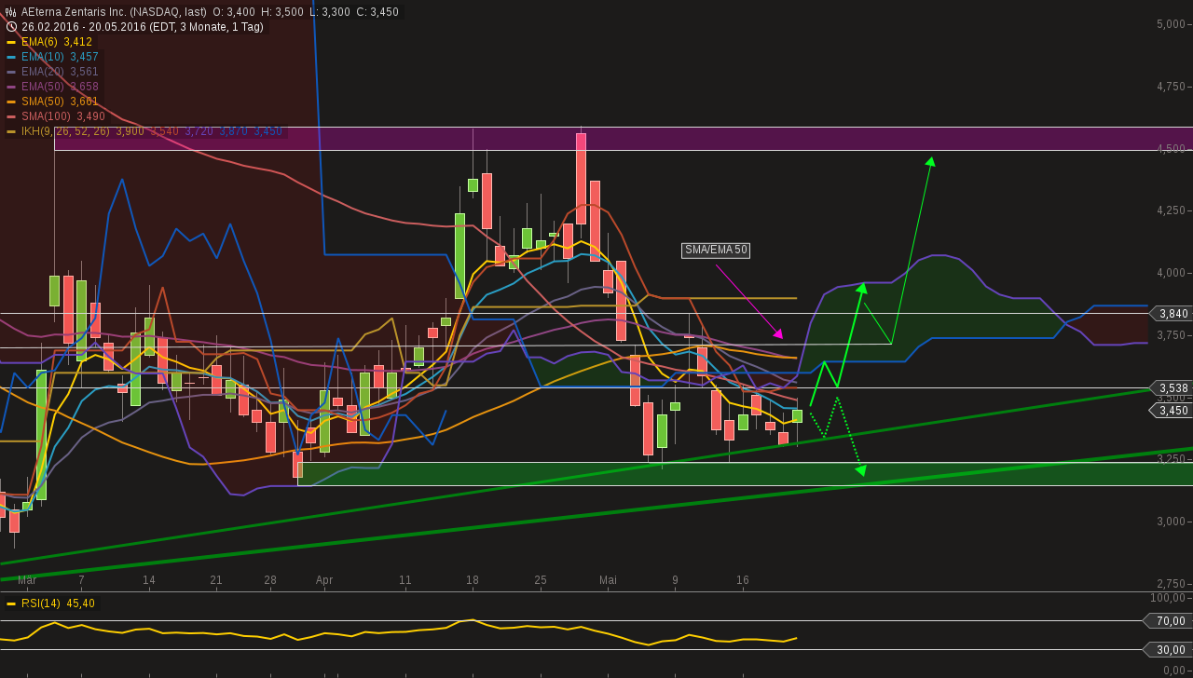
Task: Click the date label 21 on the time axis
Action: pos(216,580)
